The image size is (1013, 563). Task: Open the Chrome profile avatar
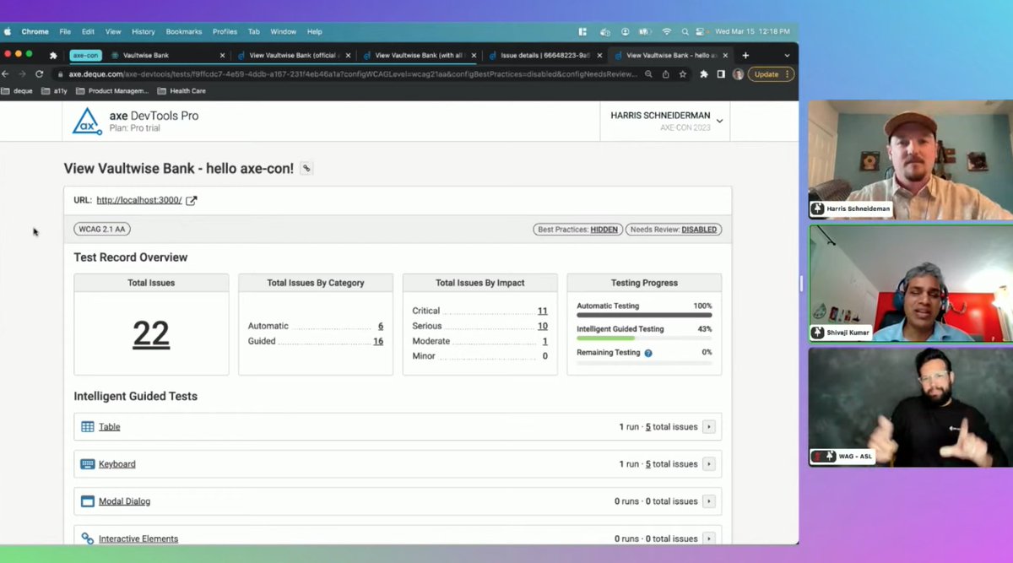pos(738,74)
